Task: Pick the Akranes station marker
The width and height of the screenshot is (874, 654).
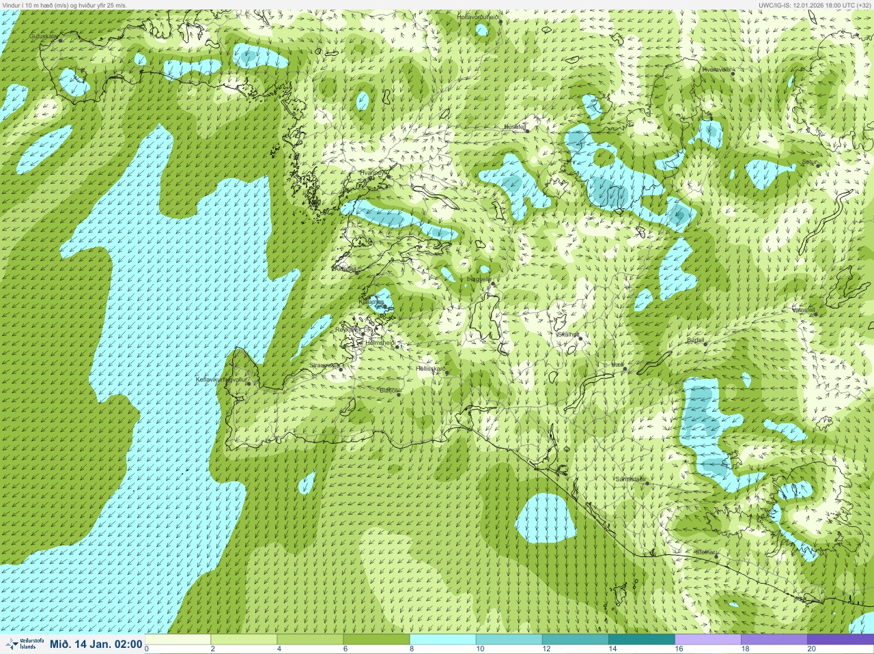Action: (x=356, y=272)
